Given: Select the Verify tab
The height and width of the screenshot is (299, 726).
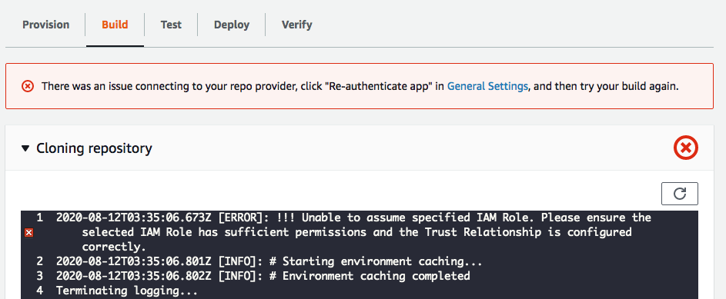Looking at the screenshot, I should [296, 25].
